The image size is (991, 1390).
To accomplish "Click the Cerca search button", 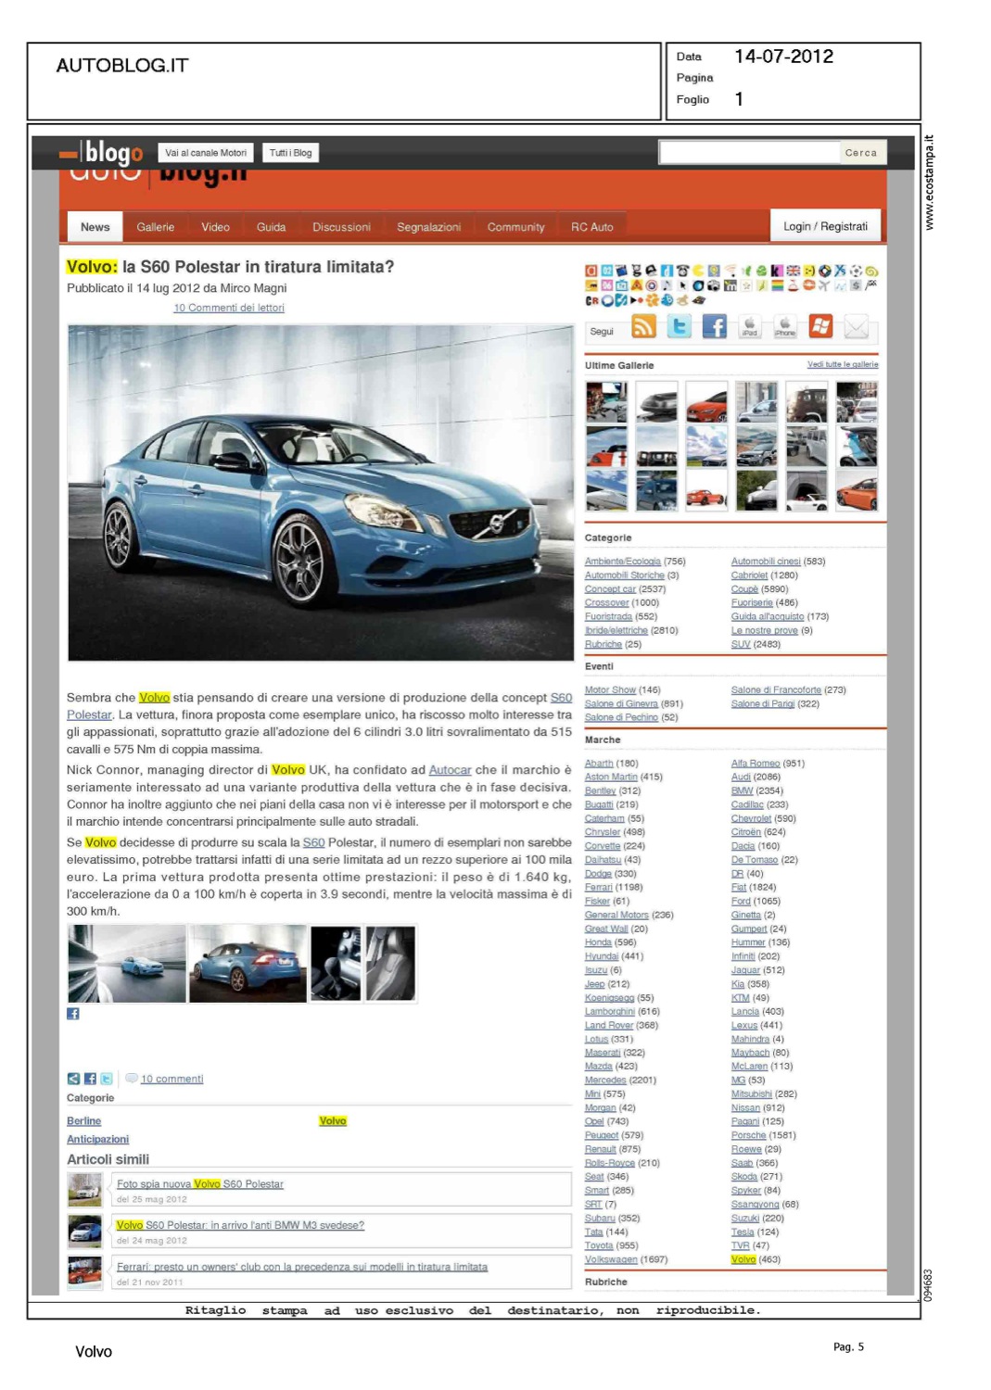I will pos(861,153).
